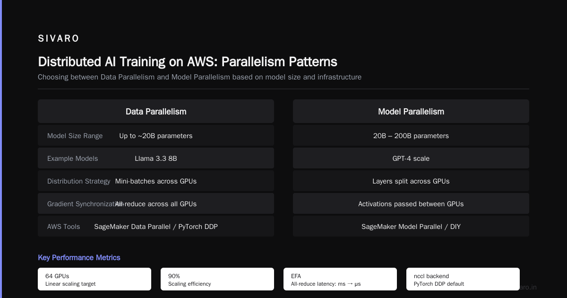Screen dimensions: 567x298
Task: Click 'Activations passed between GPUs' cell
Action: point(411,204)
